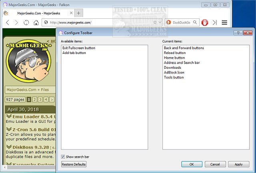Open the Emu Loader 8.5.4 link
This screenshot has height=173, width=256.
click(x=34, y=117)
